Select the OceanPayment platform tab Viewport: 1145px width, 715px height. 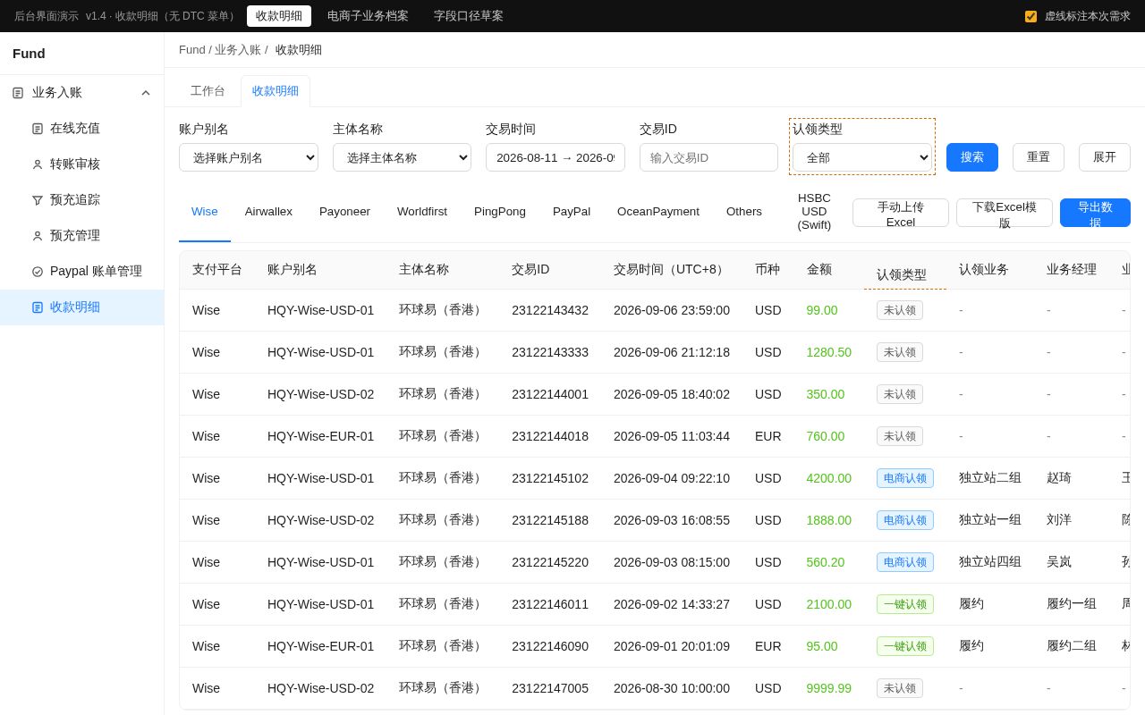click(658, 212)
